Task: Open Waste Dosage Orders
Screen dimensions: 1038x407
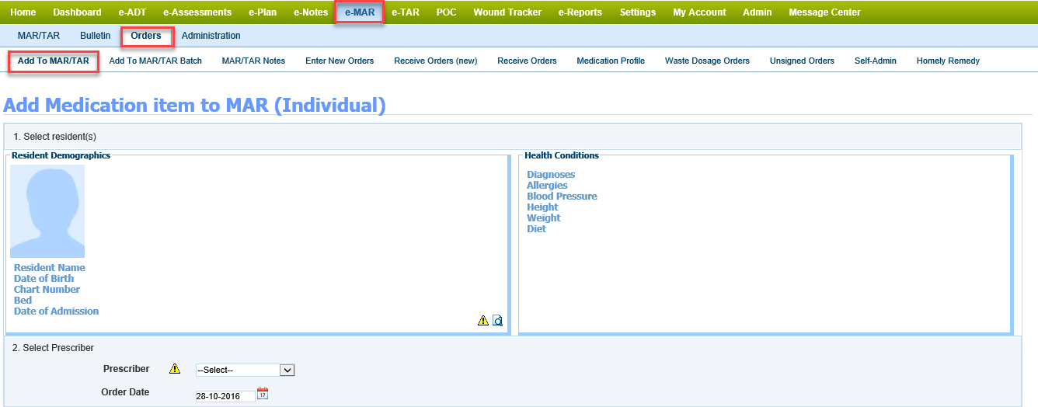Action: coord(707,61)
